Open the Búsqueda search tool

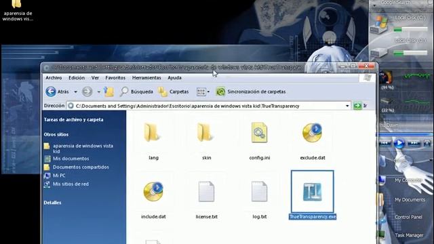136,91
